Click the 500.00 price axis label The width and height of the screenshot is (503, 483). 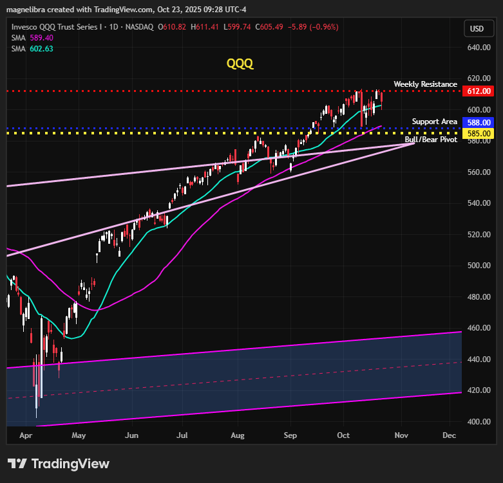tap(479, 265)
